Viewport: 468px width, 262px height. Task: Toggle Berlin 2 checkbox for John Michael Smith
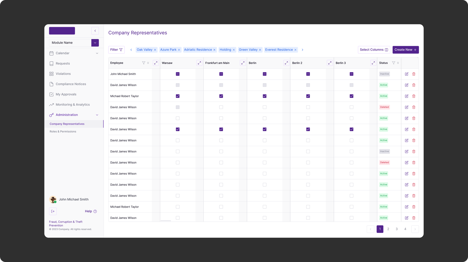coord(308,74)
